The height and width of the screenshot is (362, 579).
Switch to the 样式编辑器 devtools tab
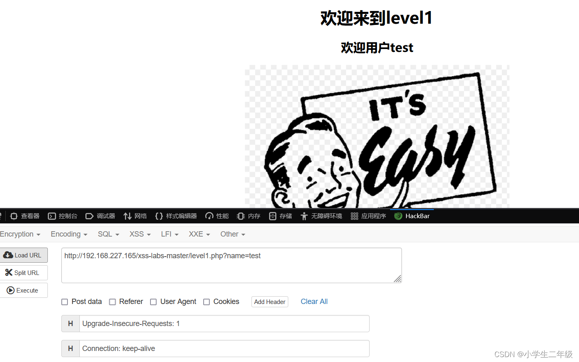coord(176,216)
